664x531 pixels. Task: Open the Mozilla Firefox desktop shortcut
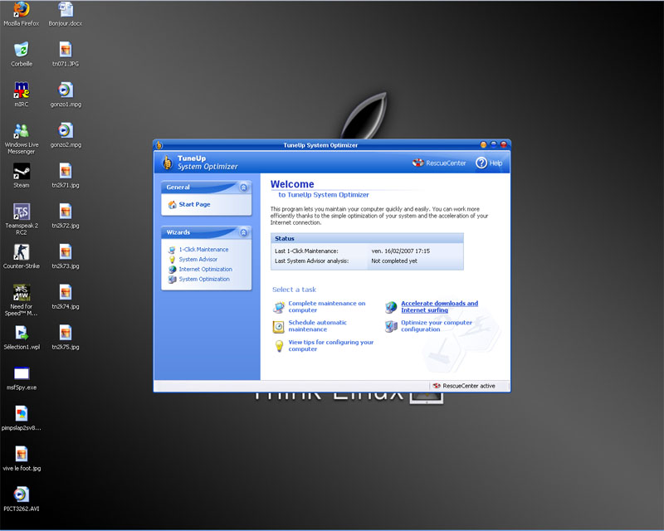coord(22,13)
